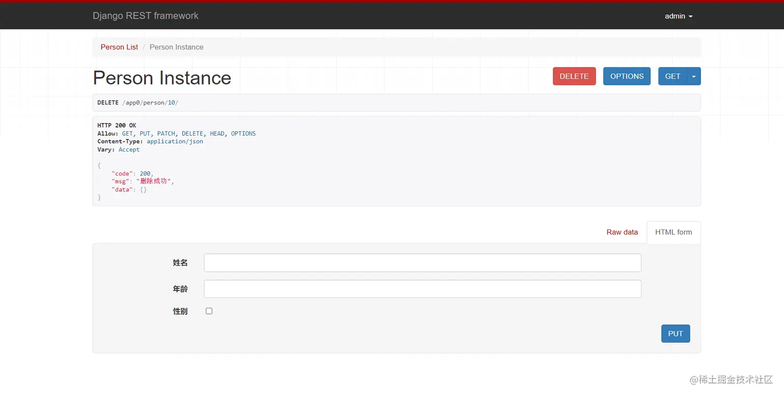This screenshot has width=784, height=396.
Task: Click the Person Instance page heading
Action: (162, 78)
